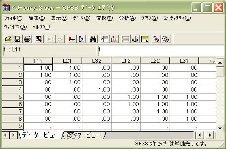The height and width of the screenshot is (149, 226).
Task: Click the Variables info icon
Action: coord(81,39)
